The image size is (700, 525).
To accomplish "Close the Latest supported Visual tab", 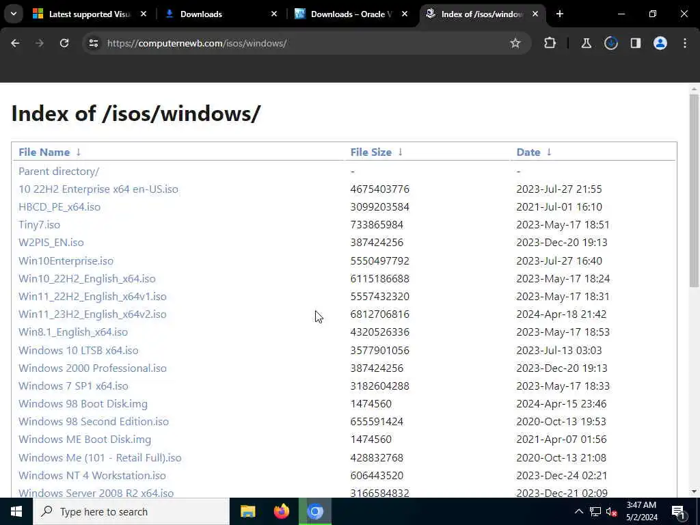I will pyautogui.click(x=144, y=14).
